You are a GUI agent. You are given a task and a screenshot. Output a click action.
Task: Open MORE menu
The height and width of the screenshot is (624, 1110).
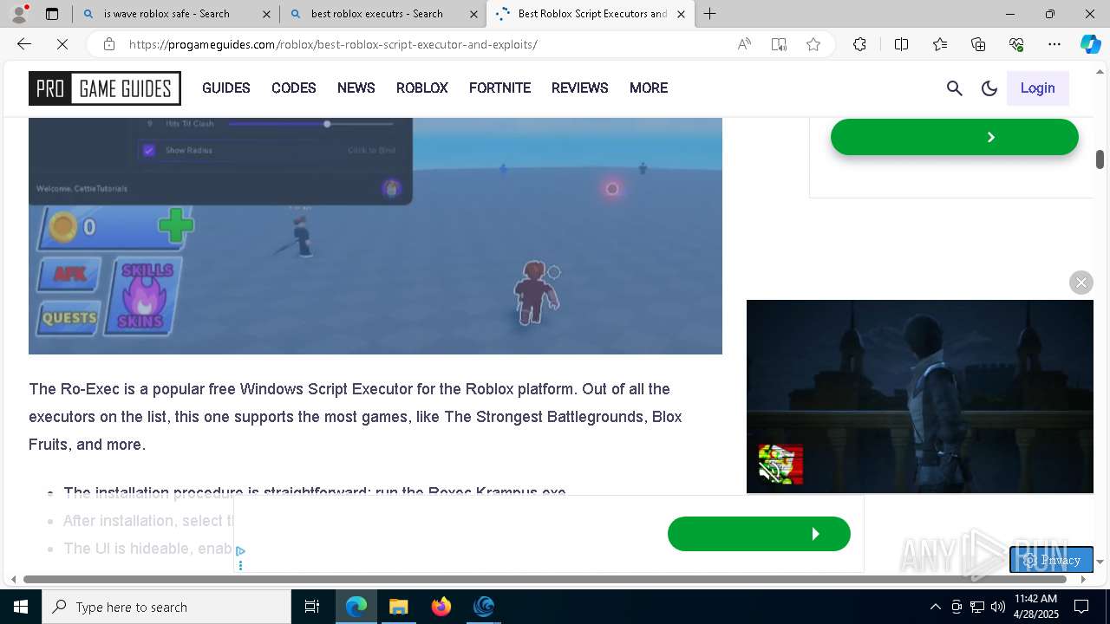click(x=649, y=88)
